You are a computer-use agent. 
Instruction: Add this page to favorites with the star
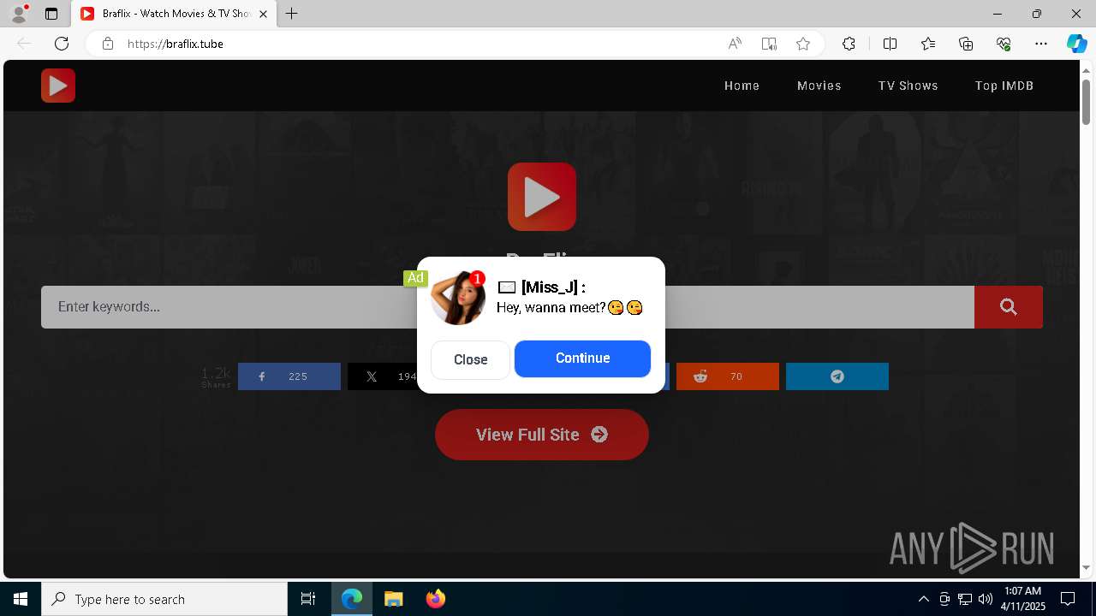[x=803, y=44]
